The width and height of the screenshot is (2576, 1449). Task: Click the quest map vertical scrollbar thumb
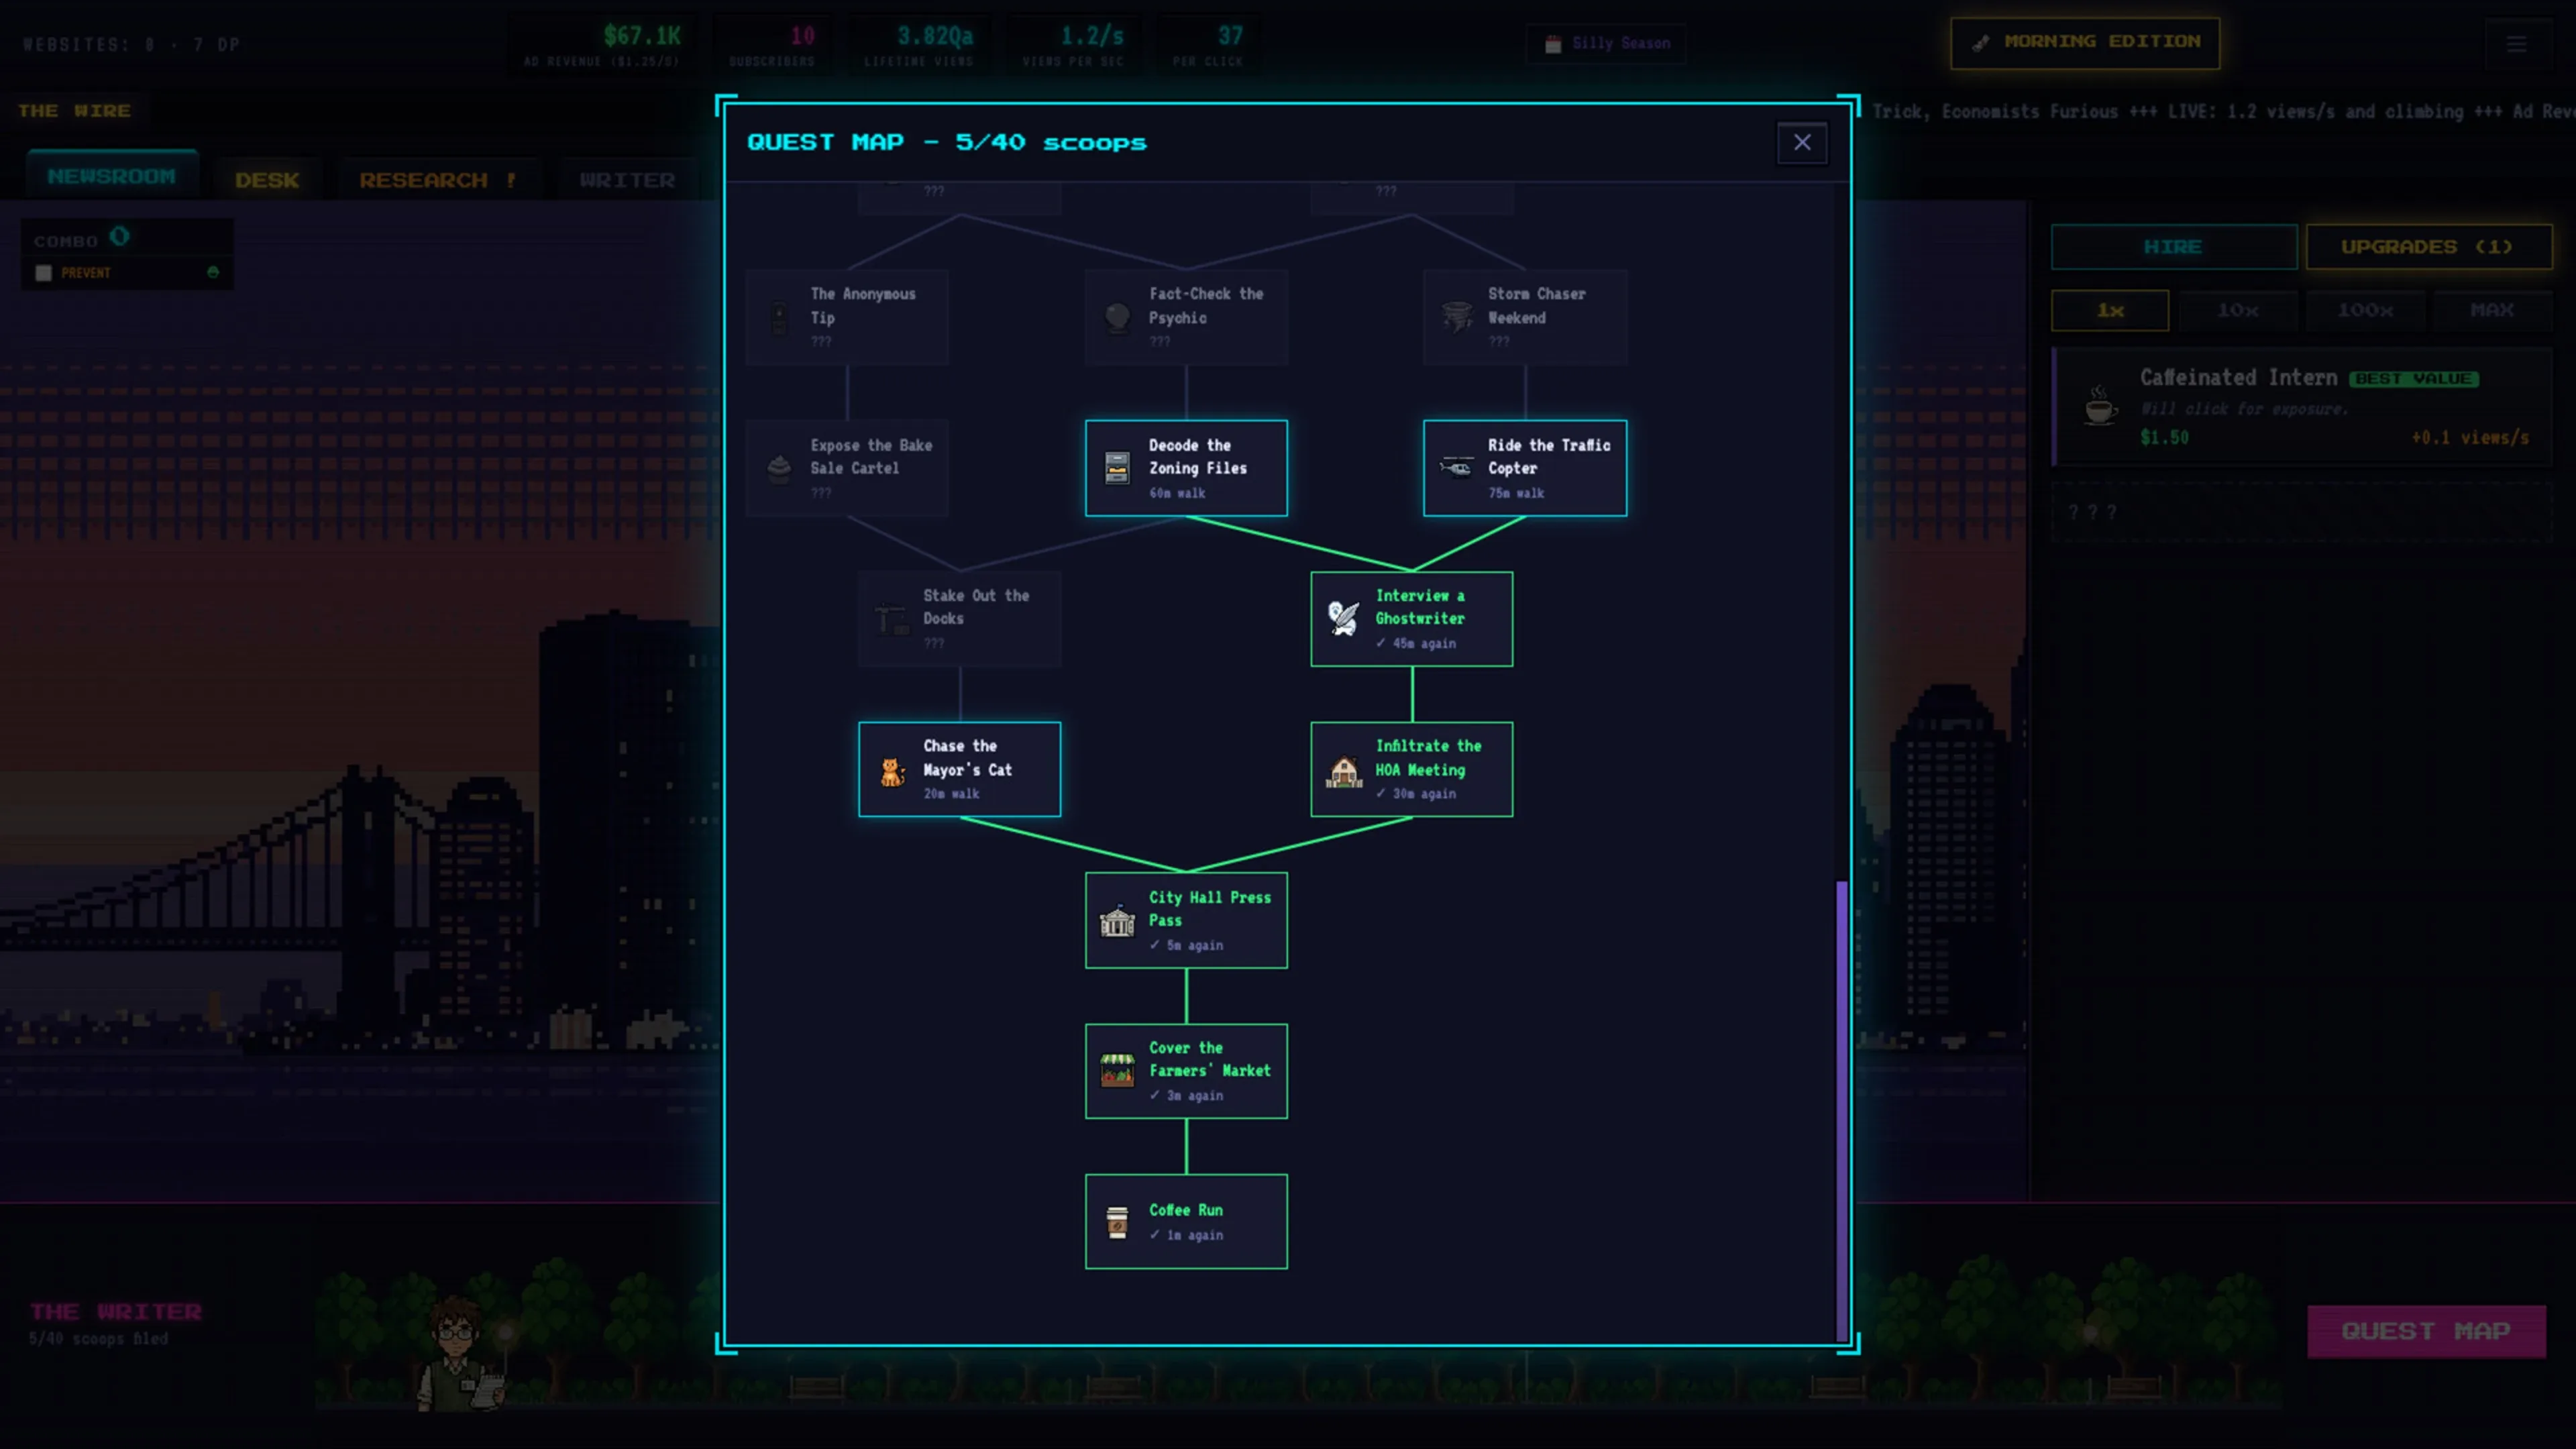[1841, 1110]
